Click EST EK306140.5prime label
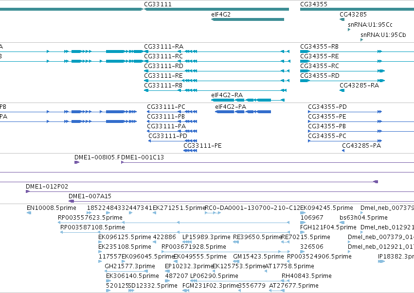This screenshot has width=414, height=293. [x=132, y=276]
